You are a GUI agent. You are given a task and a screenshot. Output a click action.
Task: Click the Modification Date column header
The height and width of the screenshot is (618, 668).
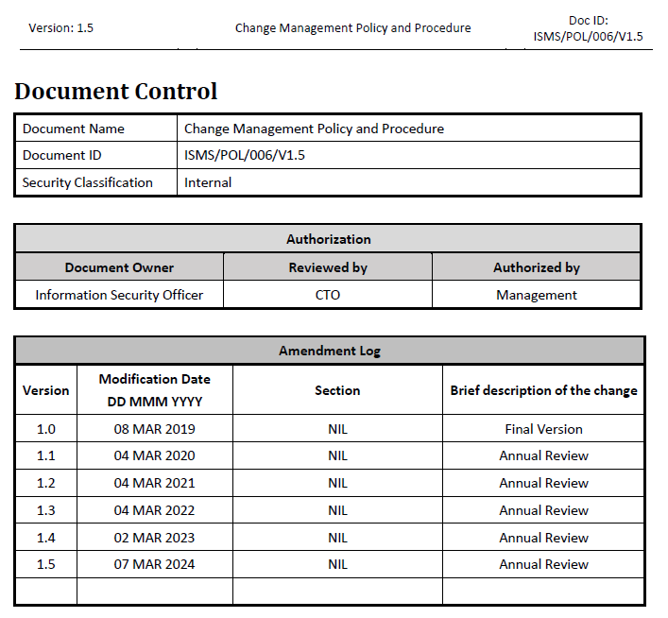click(155, 389)
